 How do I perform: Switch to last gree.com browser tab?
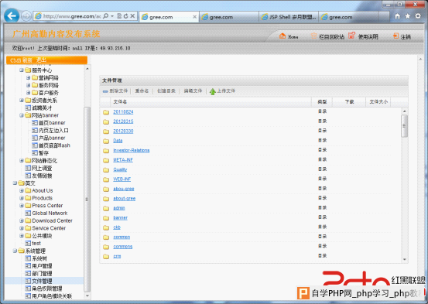(x=348, y=17)
